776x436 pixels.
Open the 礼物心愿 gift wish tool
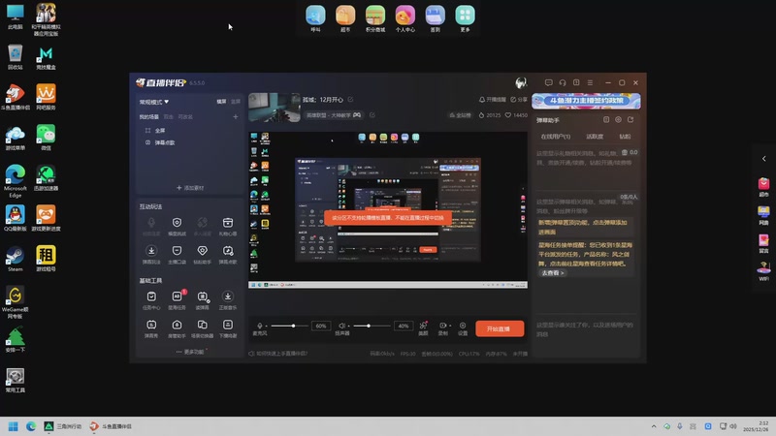coord(228,227)
